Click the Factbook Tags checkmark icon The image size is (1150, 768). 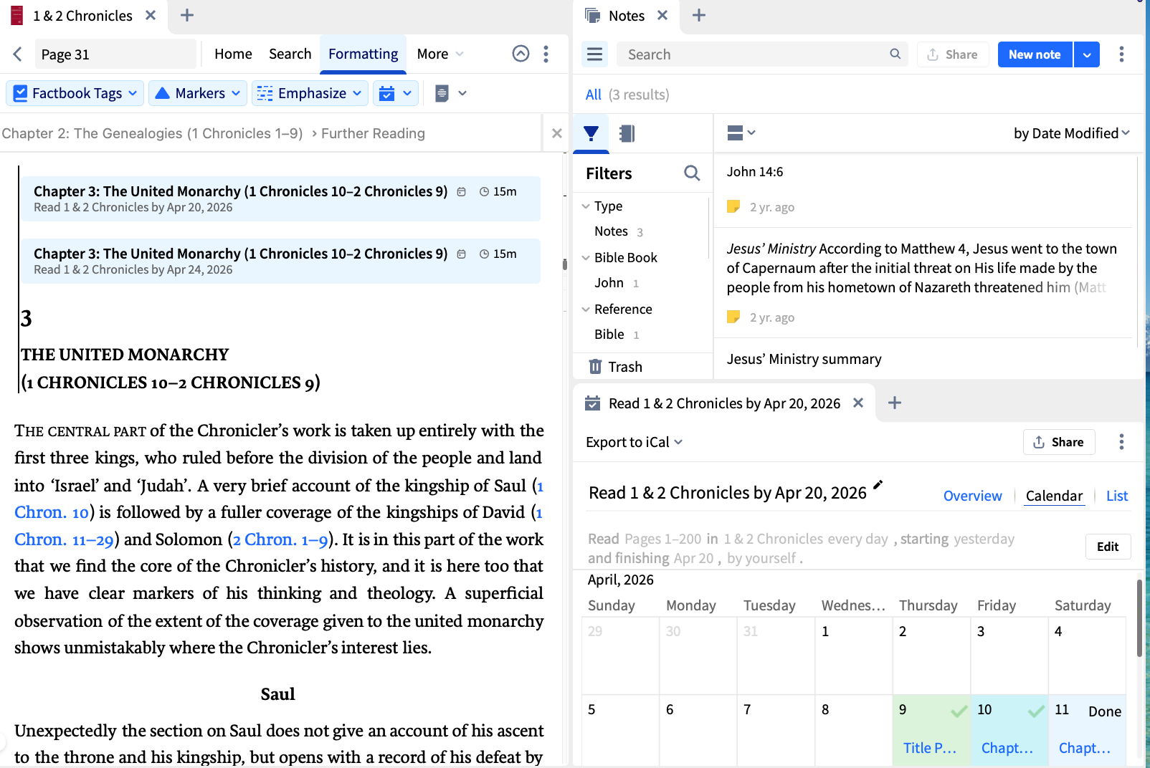(20, 93)
